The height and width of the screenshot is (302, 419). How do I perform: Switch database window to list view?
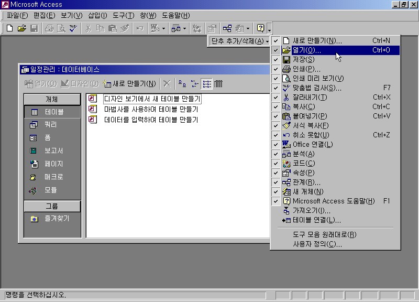tap(206, 84)
